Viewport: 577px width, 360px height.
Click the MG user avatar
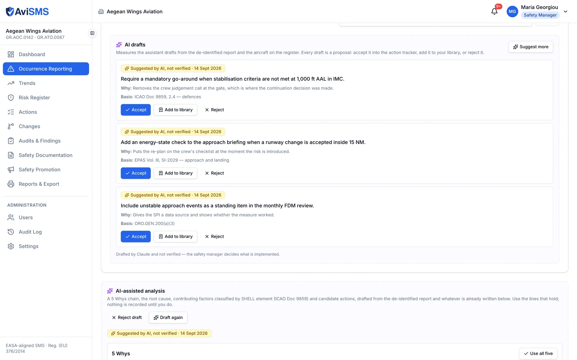[x=512, y=12]
